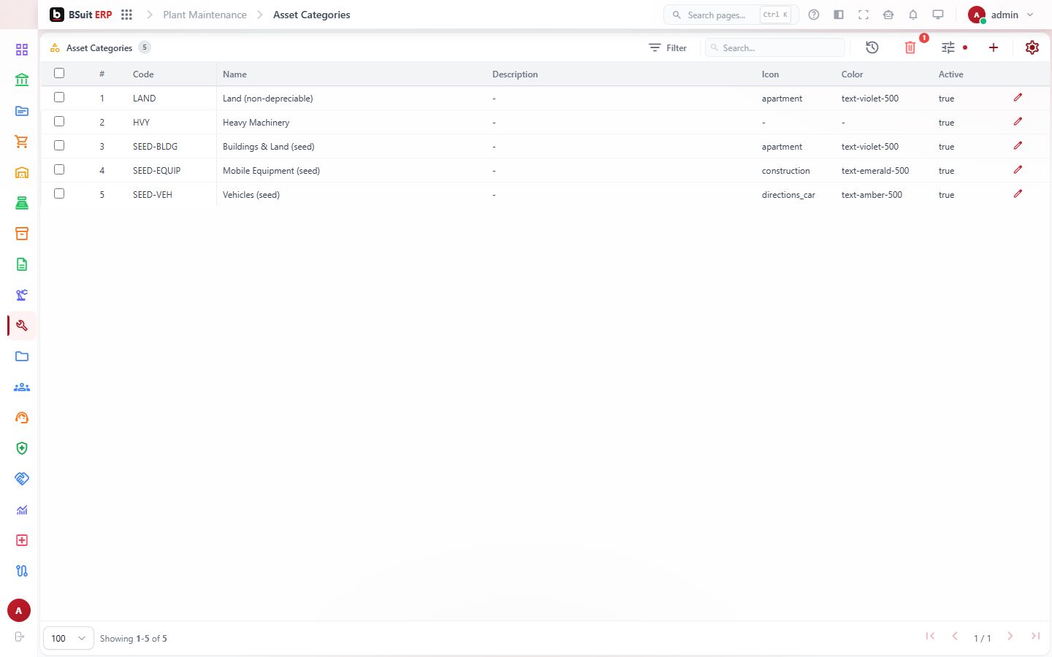Toggle the fullscreen icon in the header
This screenshot has width=1052, height=657.
coord(864,15)
